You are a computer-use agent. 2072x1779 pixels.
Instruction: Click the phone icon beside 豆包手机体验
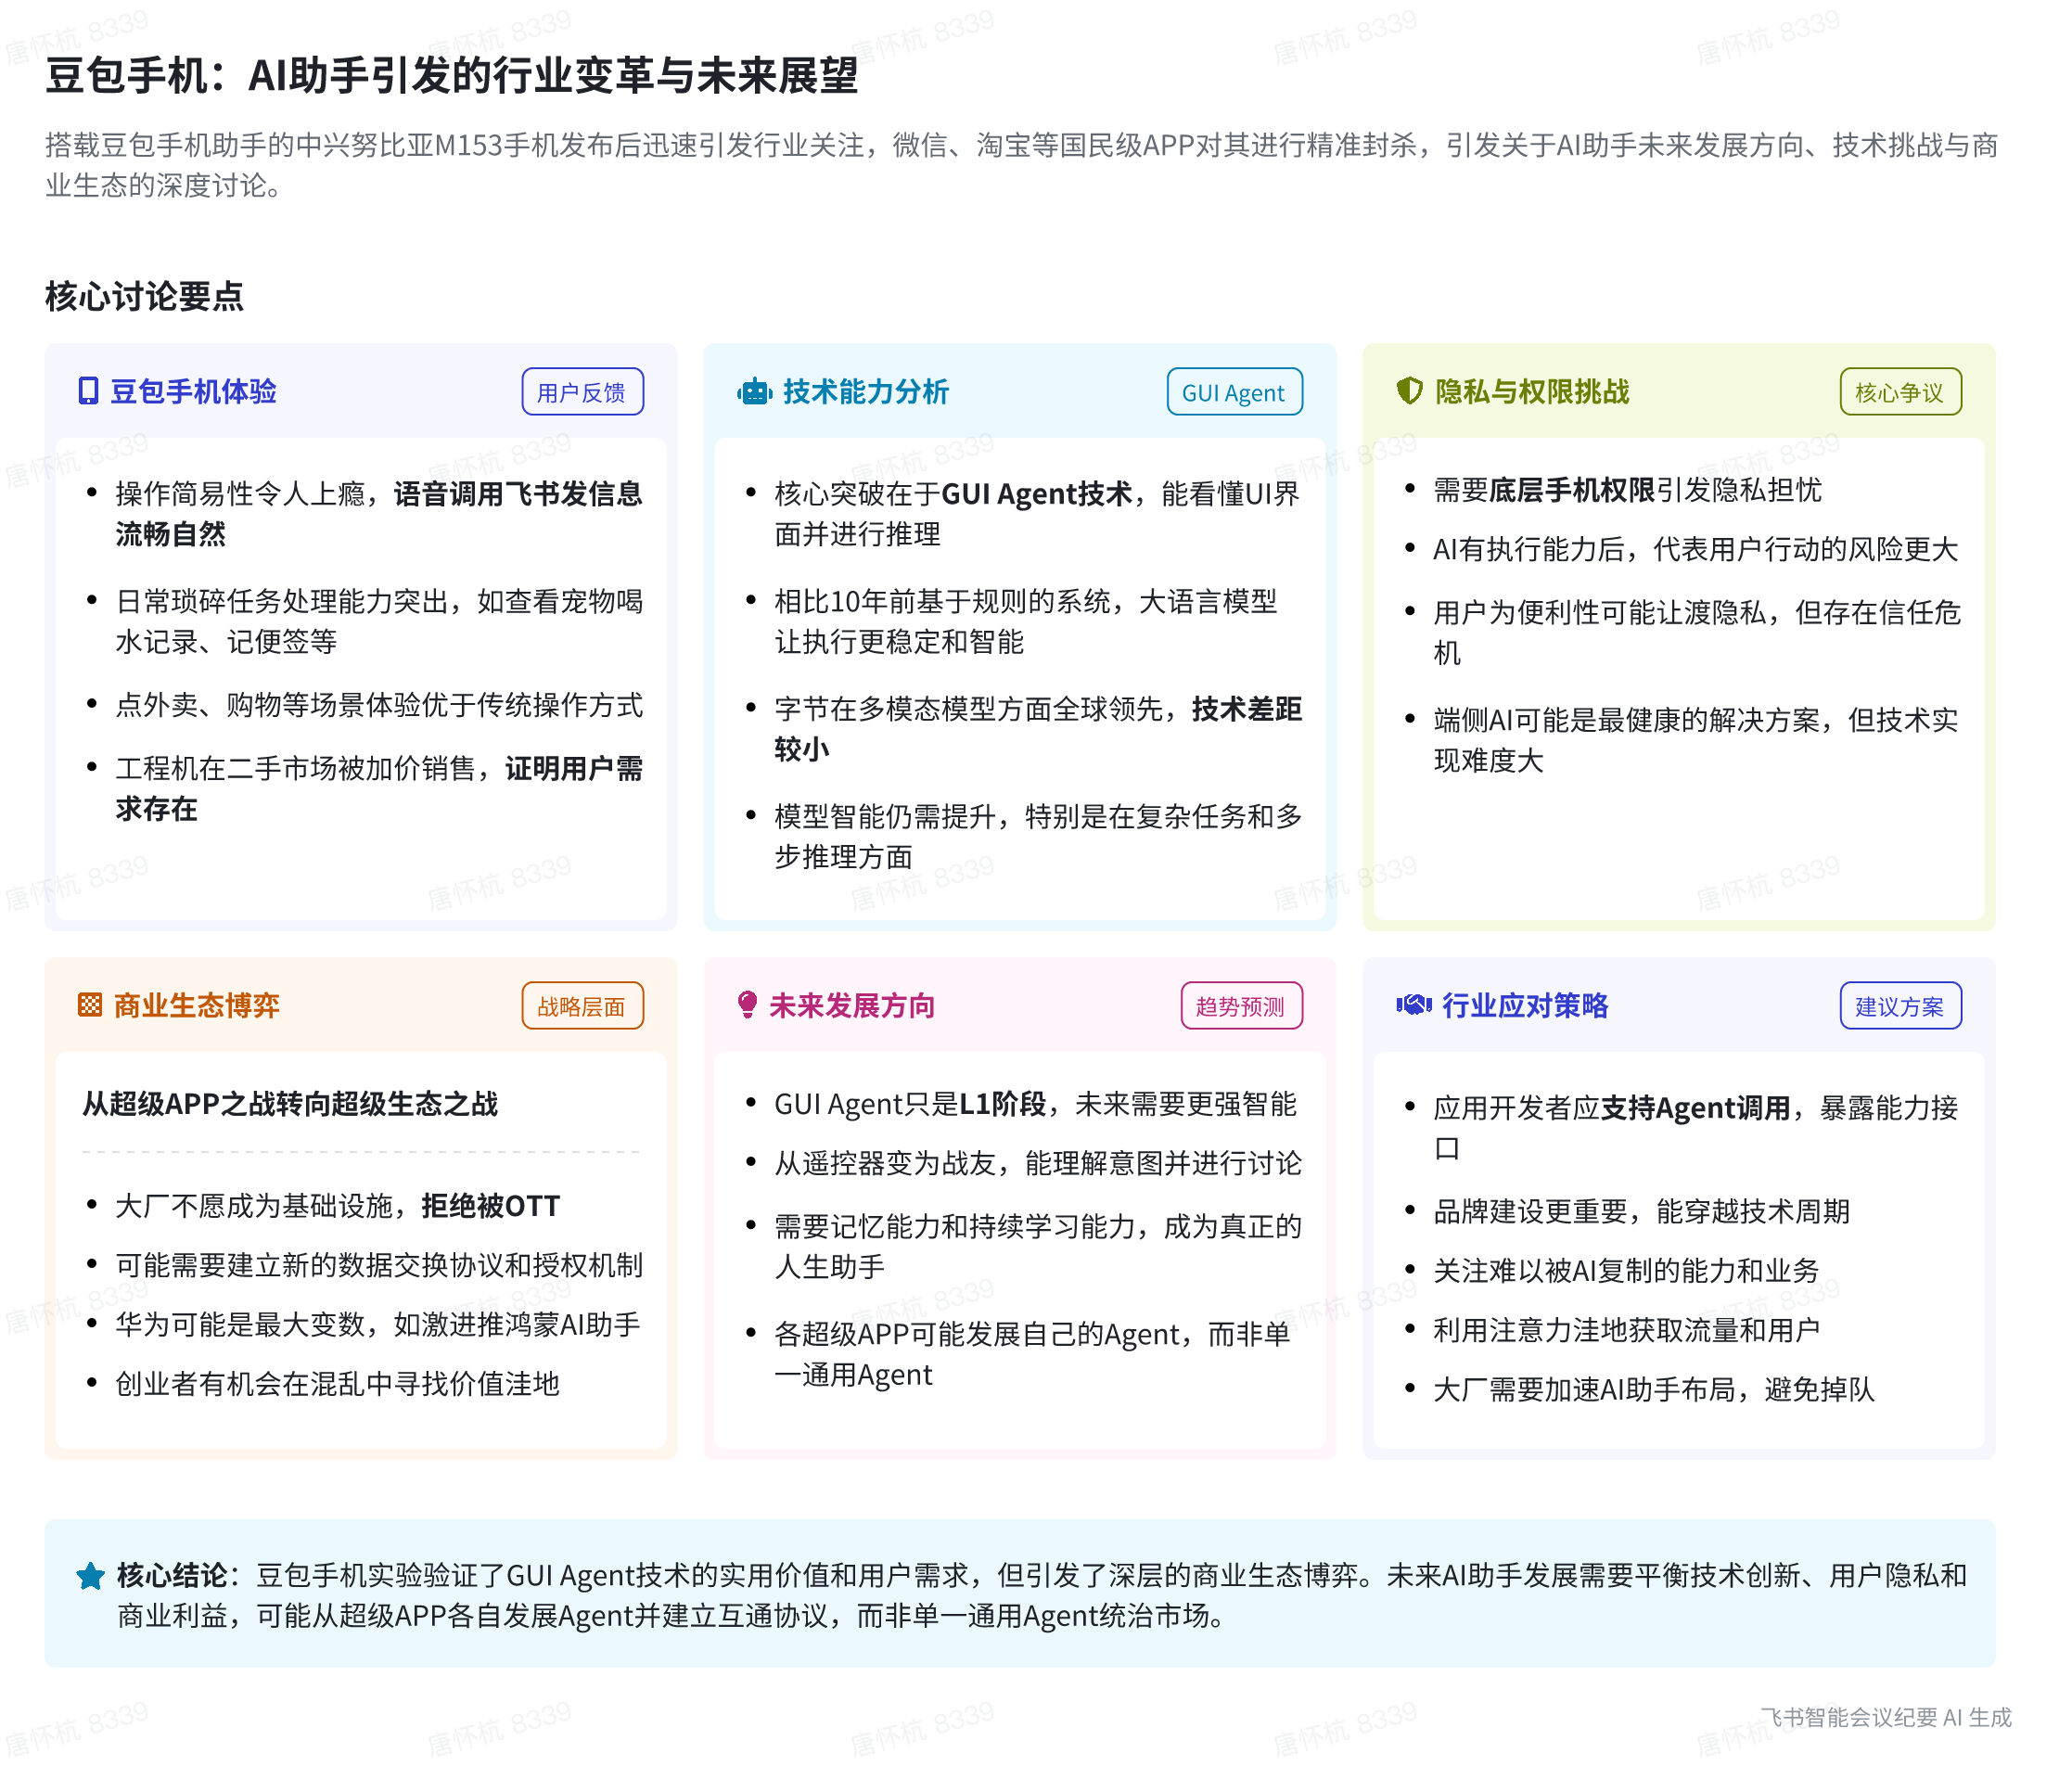pyautogui.click(x=88, y=391)
